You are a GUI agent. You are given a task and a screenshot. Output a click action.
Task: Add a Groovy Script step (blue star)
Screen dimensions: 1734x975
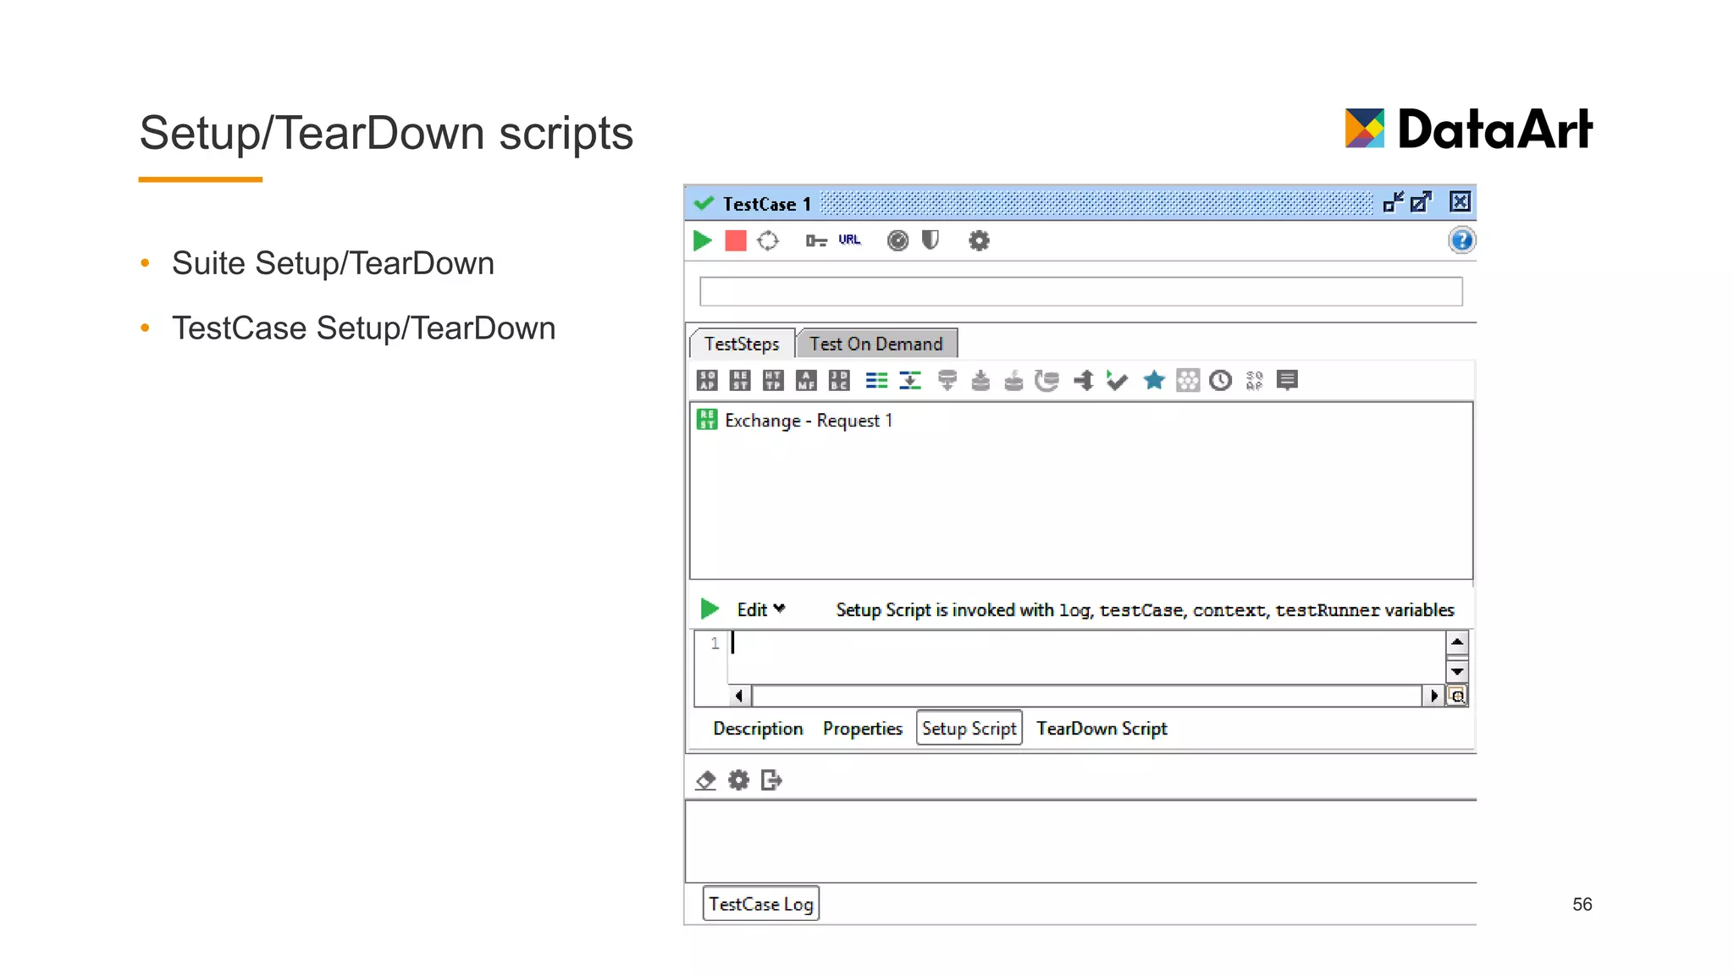1153,380
